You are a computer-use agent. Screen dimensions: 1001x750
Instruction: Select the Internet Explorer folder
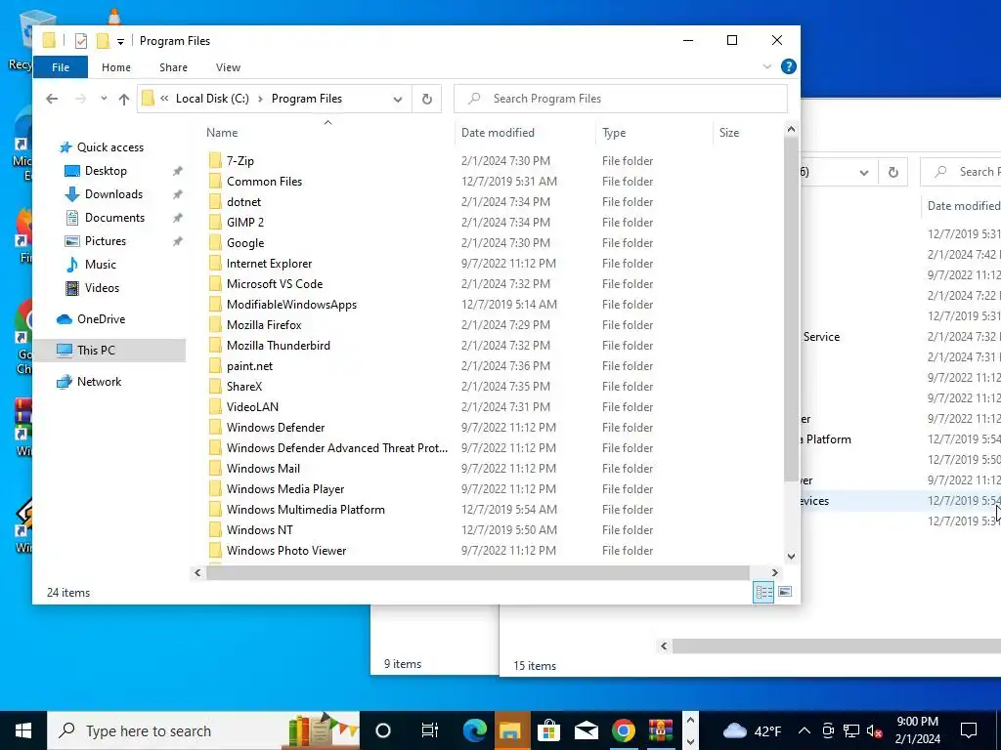pos(269,264)
